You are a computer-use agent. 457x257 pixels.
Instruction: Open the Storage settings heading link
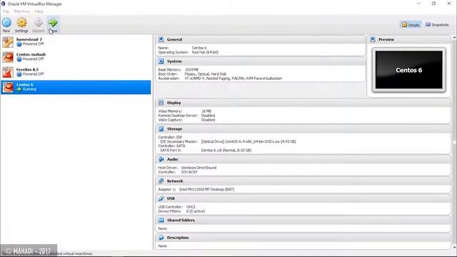[174, 128]
